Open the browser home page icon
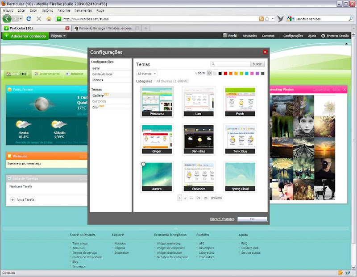This screenshot has width=357, height=277. click(x=49, y=19)
